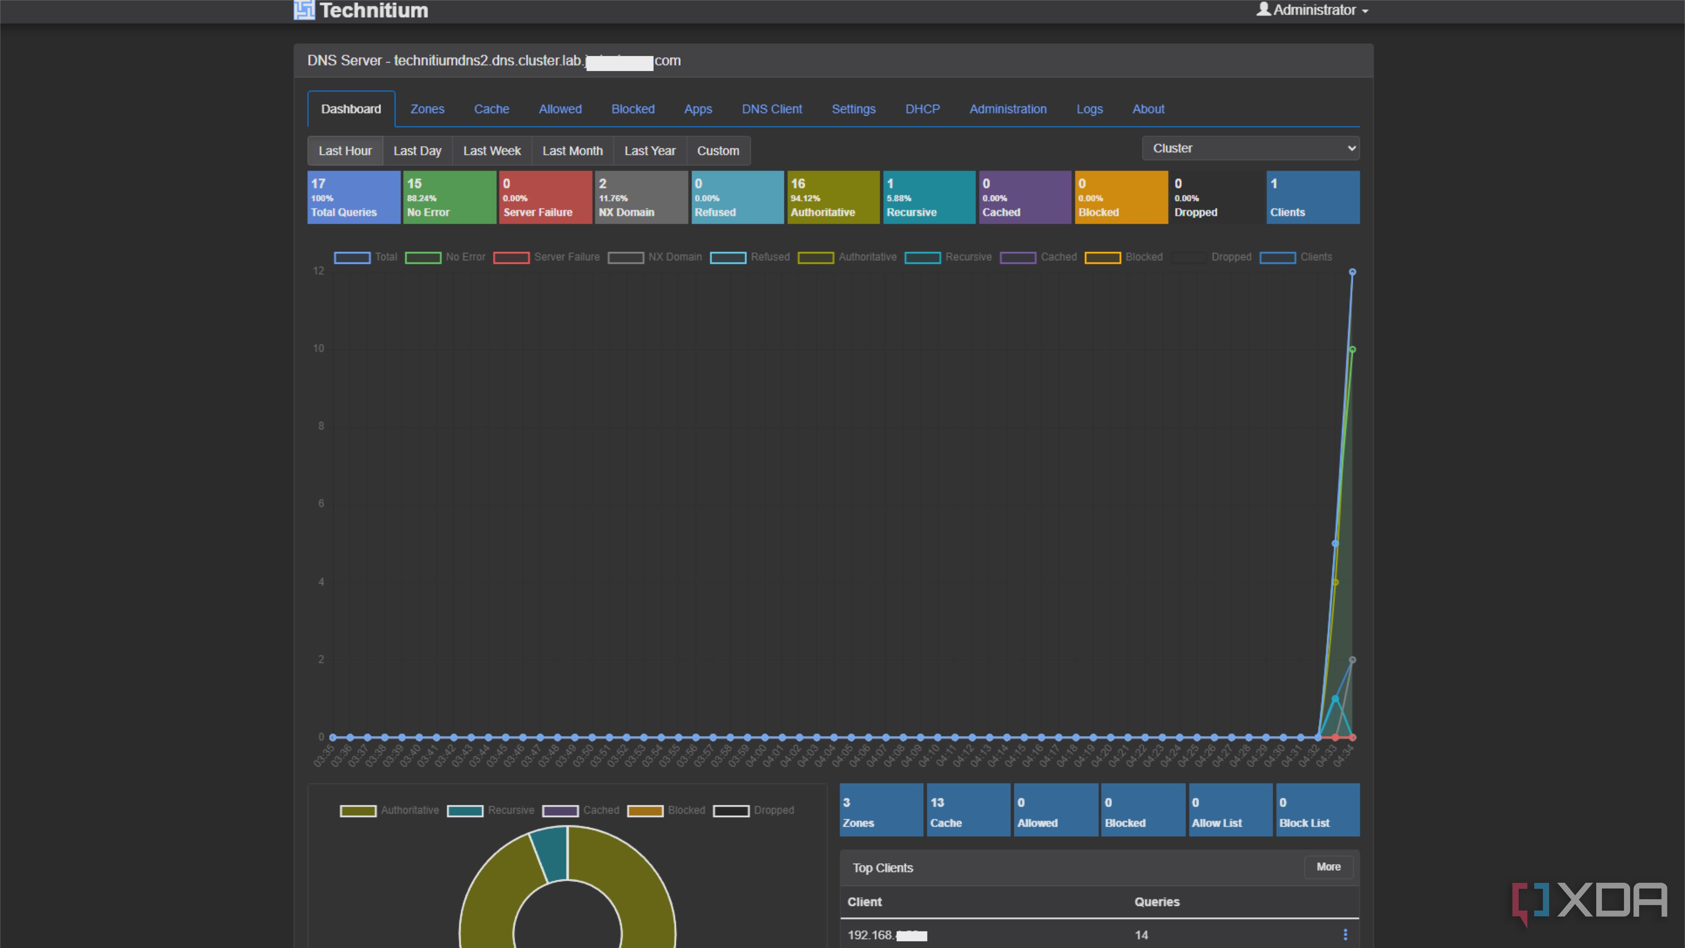Toggle Authoritative series in line chart legend
This screenshot has height=948, width=1685.
(847, 257)
